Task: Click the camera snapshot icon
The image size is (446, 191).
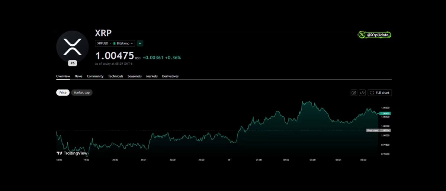Action: [x=354, y=93]
